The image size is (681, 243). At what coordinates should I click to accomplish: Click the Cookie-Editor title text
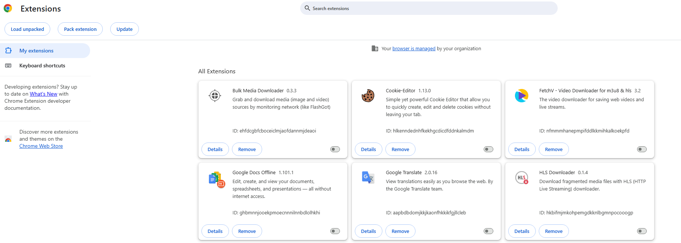[401, 90]
